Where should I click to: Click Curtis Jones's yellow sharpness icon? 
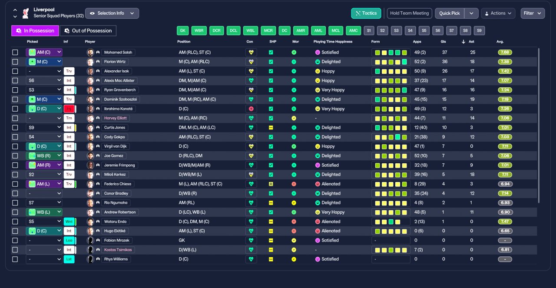pos(271,128)
